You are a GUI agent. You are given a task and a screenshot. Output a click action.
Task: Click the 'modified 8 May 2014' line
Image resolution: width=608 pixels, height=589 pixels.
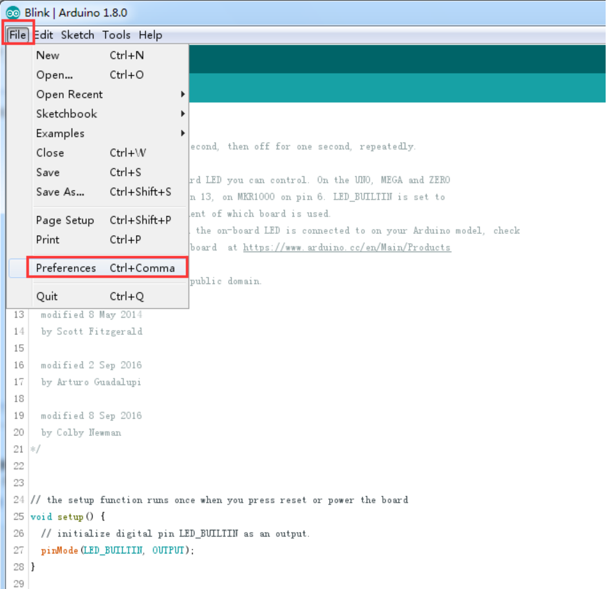tap(91, 314)
